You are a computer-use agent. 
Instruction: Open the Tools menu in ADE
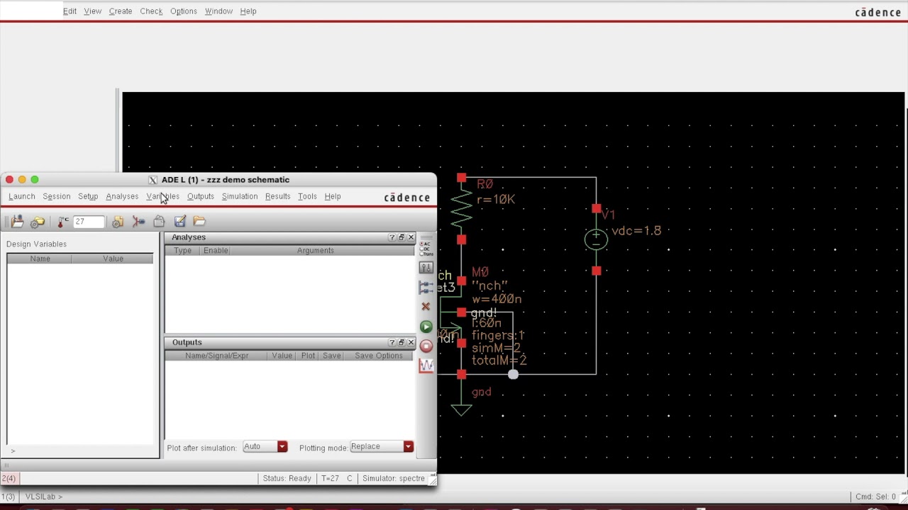pos(307,196)
